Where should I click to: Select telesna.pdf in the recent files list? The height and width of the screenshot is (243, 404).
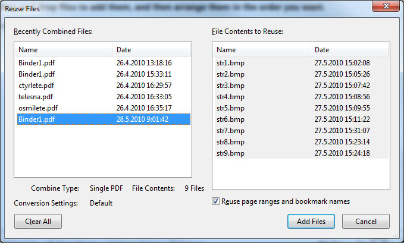pos(36,97)
